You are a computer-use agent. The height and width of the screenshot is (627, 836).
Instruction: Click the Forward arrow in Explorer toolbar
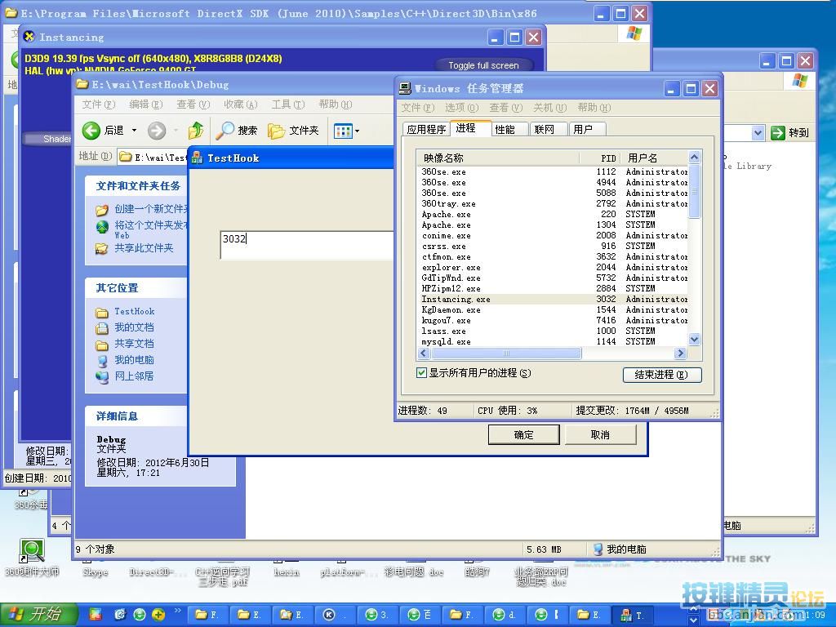(x=157, y=130)
